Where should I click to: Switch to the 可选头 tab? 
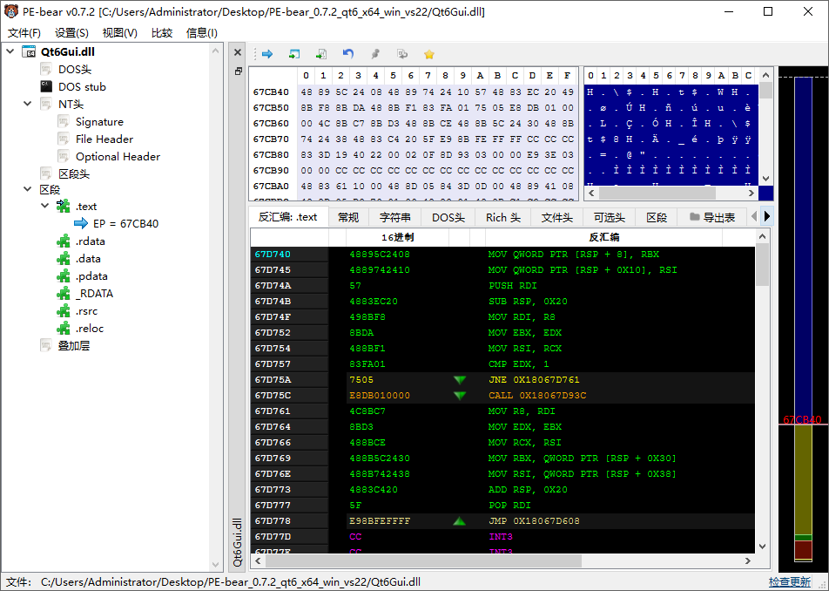610,217
